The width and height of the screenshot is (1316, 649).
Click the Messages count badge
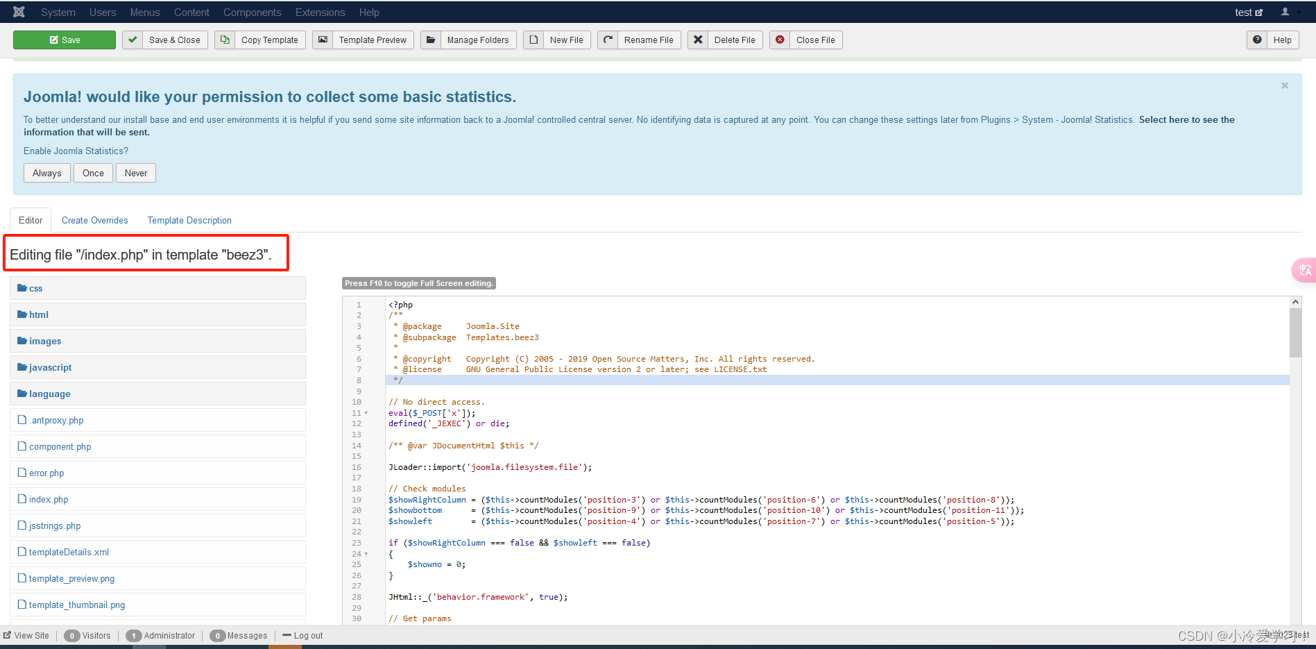pos(217,635)
